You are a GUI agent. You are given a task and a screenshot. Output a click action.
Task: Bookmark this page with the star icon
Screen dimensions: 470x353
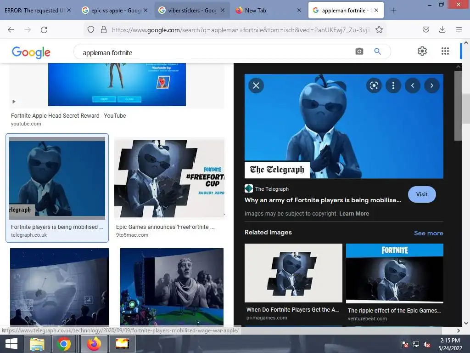379,29
